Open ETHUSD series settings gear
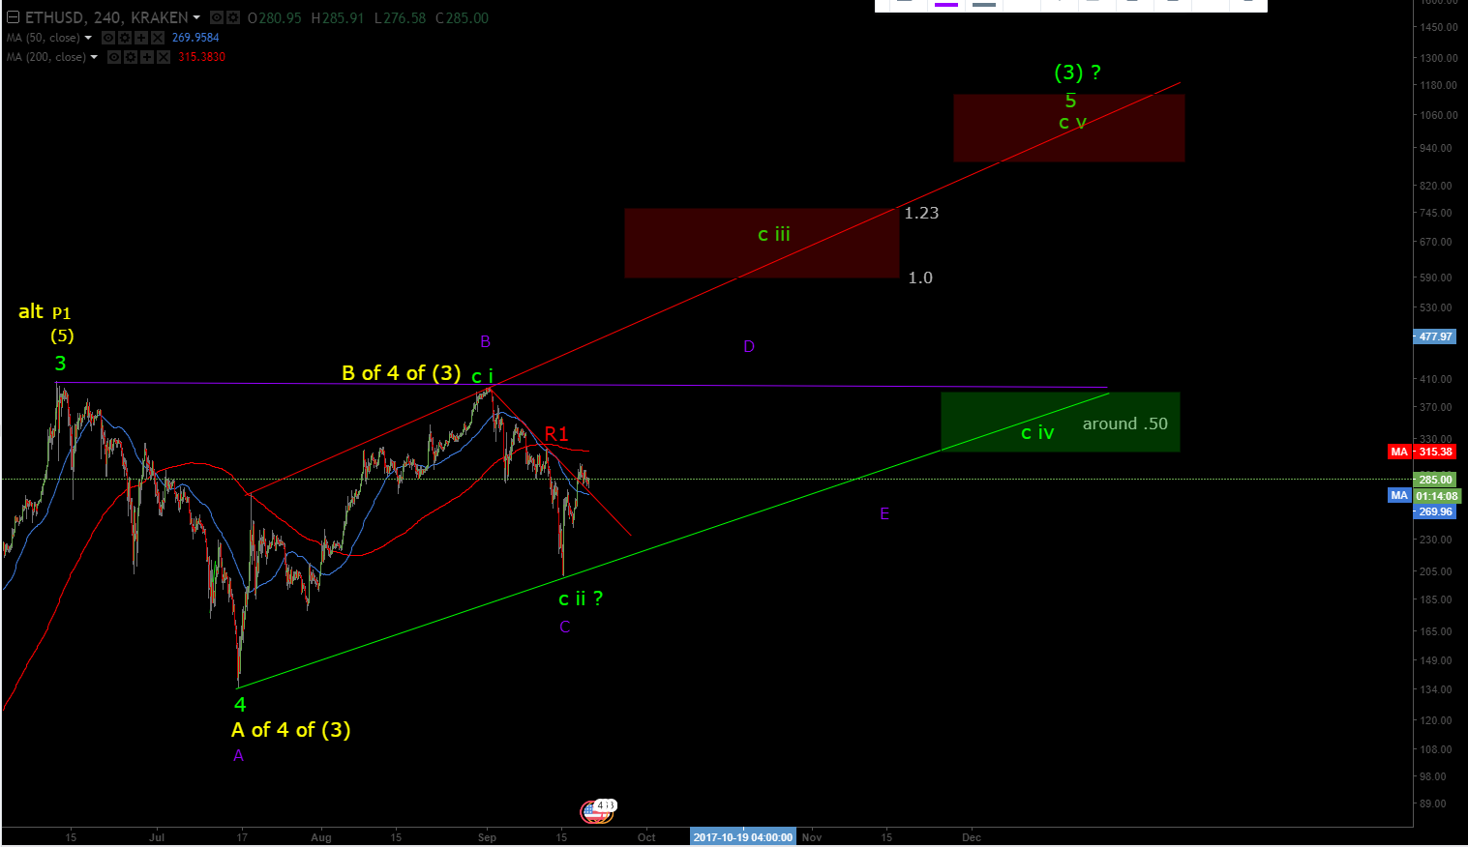Viewport: 1468px width, 847px height. (233, 17)
